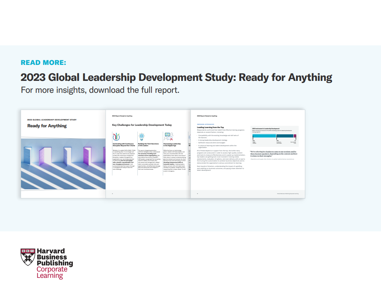Click the 'Leading Learning from the Top' heading
Image resolution: width=381 pixels, height=293 pixels.
click(x=210, y=127)
